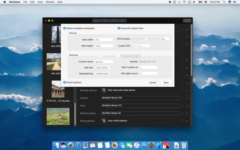This screenshot has height=150, width=240.
Task: Enable the Resizing section checkbox
Action: (x=64, y=42)
